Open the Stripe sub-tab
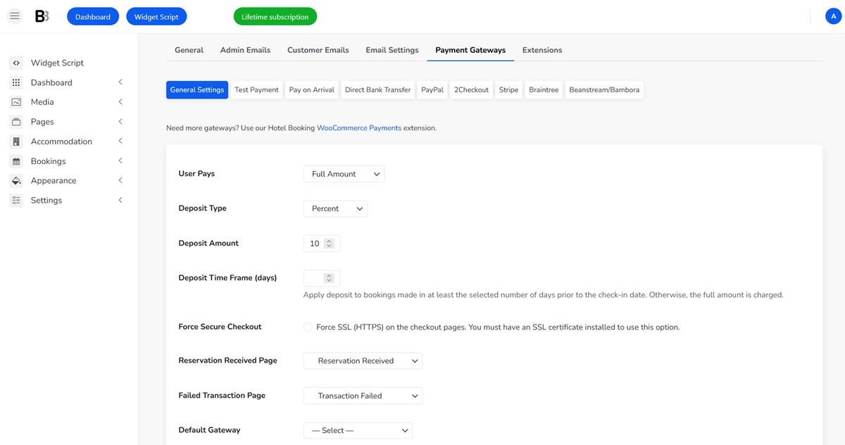845x445 pixels. (x=508, y=90)
